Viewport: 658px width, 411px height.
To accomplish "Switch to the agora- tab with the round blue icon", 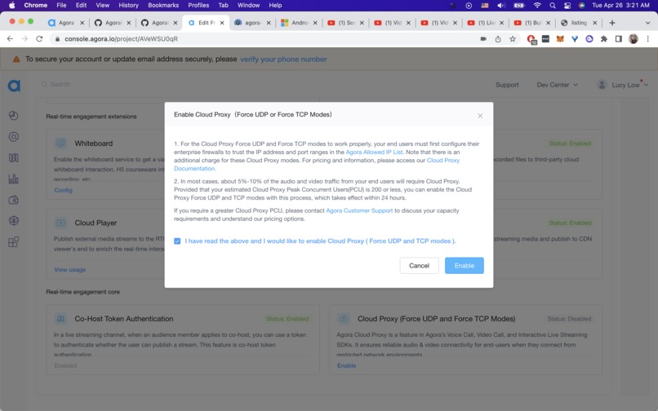I will [252, 23].
